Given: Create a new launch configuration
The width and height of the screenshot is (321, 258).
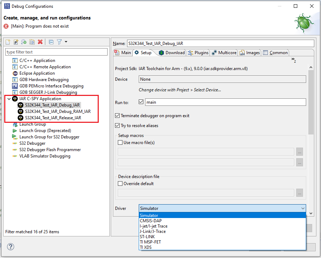Looking at the screenshot, I should (x=8, y=42).
